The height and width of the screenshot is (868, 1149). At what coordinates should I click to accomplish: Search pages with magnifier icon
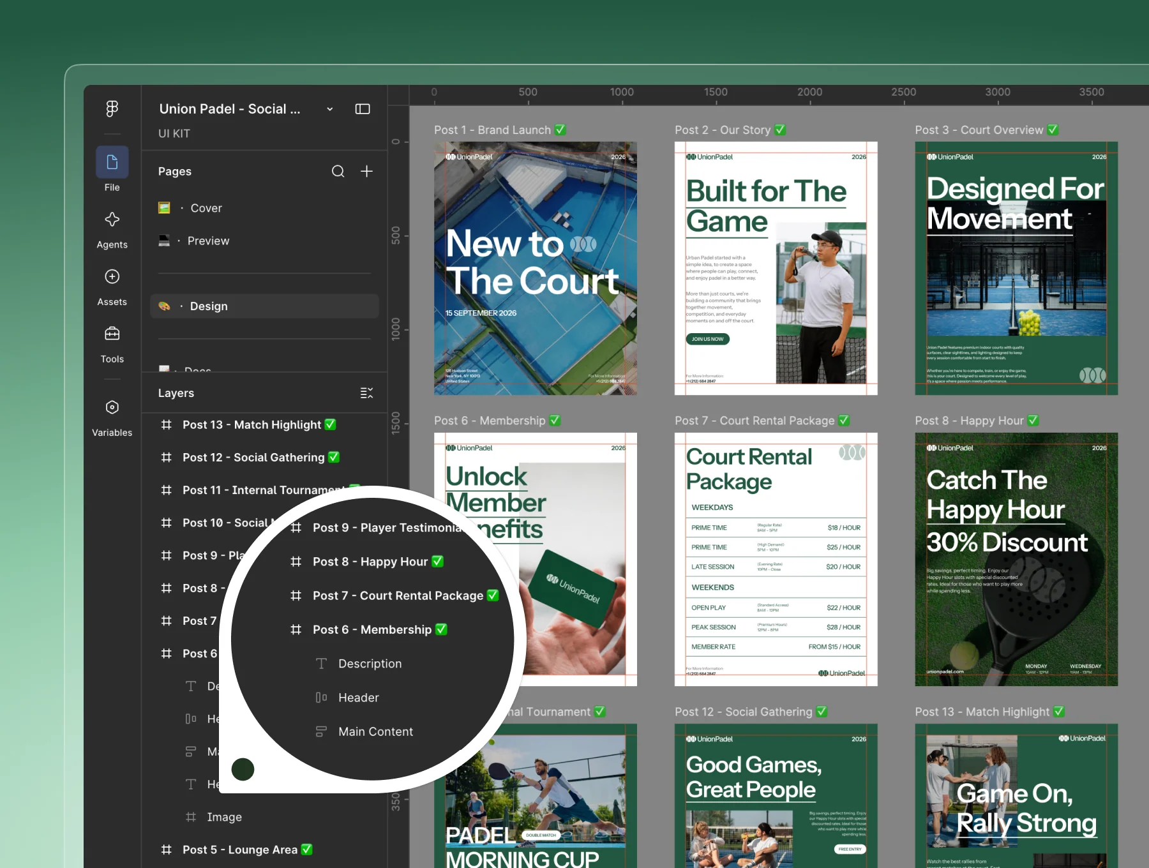coord(338,171)
